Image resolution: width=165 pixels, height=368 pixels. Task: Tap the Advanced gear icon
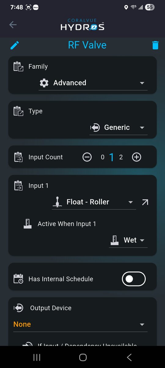[44, 83]
